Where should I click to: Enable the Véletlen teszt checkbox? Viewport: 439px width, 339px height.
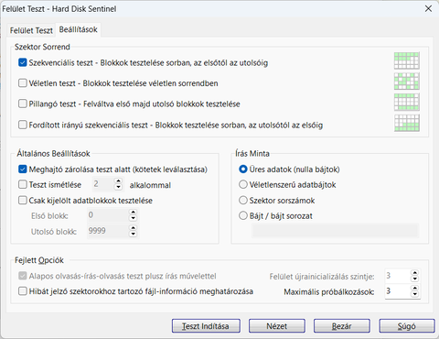click(23, 83)
